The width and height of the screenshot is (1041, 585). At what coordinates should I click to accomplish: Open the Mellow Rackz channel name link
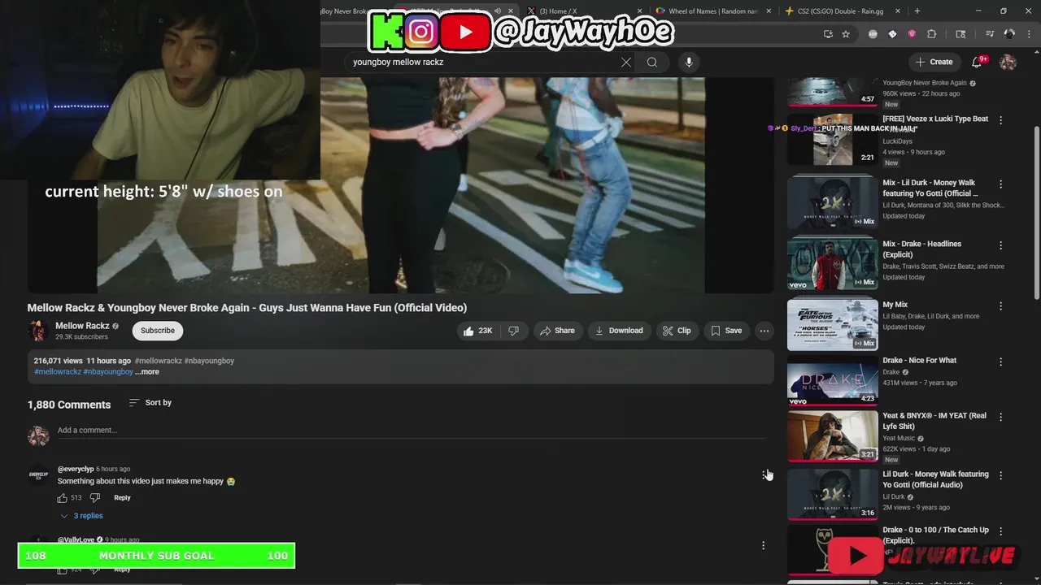(x=82, y=326)
